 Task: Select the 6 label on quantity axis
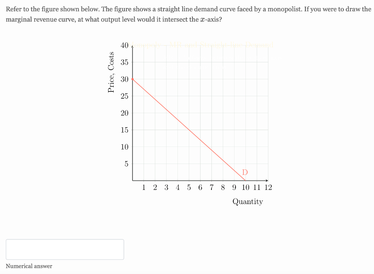pyautogui.click(x=200, y=187)
